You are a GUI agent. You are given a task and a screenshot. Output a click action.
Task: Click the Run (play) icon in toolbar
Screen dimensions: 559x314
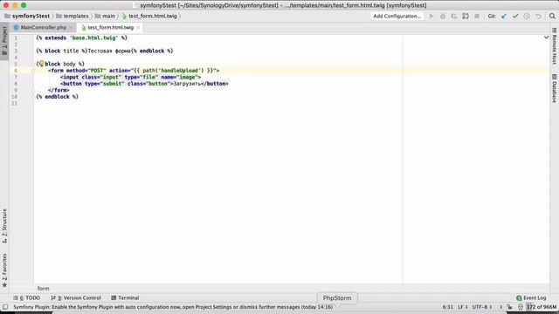click(x=431, y=16)
